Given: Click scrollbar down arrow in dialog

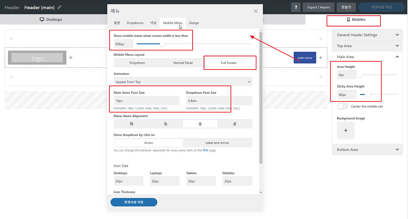Looking at the screenshot, I should click(x=261, y=192).
